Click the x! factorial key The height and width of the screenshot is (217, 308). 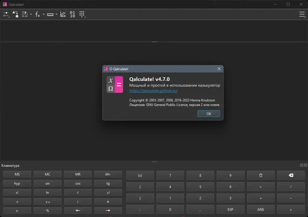click(x=17, y=192)
